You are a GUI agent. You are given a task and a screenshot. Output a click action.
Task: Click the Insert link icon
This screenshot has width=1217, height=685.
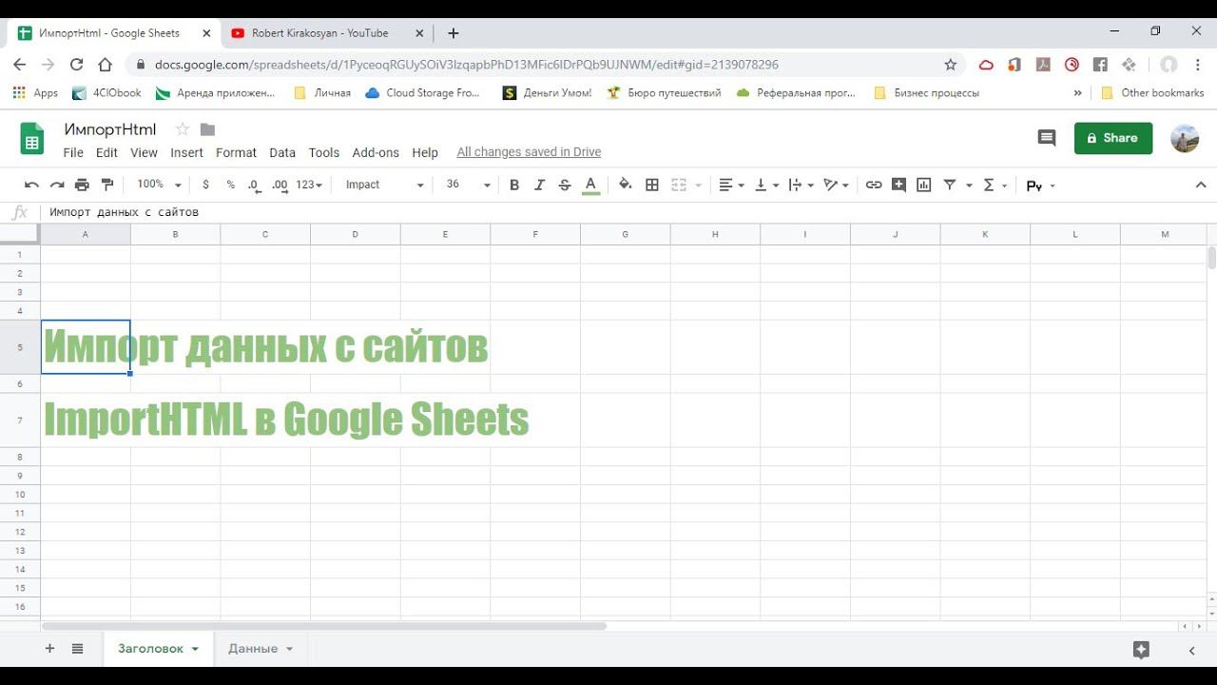click(x=874, y=185)
